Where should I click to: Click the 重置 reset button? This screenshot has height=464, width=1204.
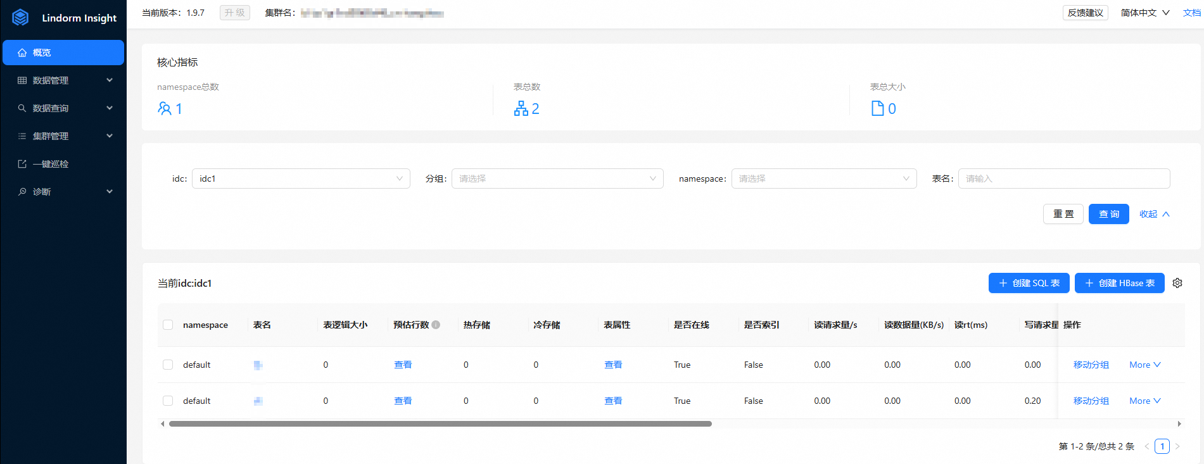point(1063,214)
